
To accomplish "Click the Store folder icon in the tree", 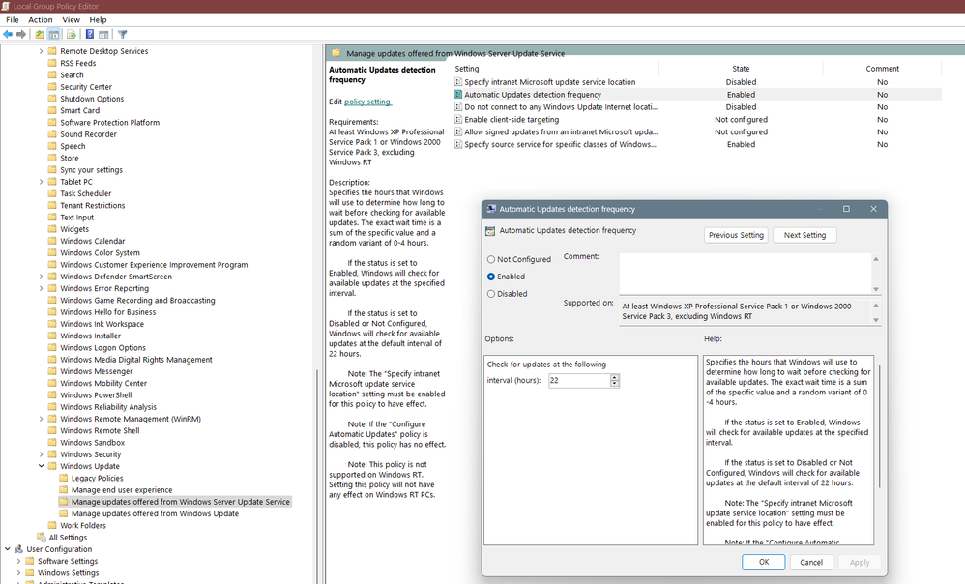I will point(52,159).
